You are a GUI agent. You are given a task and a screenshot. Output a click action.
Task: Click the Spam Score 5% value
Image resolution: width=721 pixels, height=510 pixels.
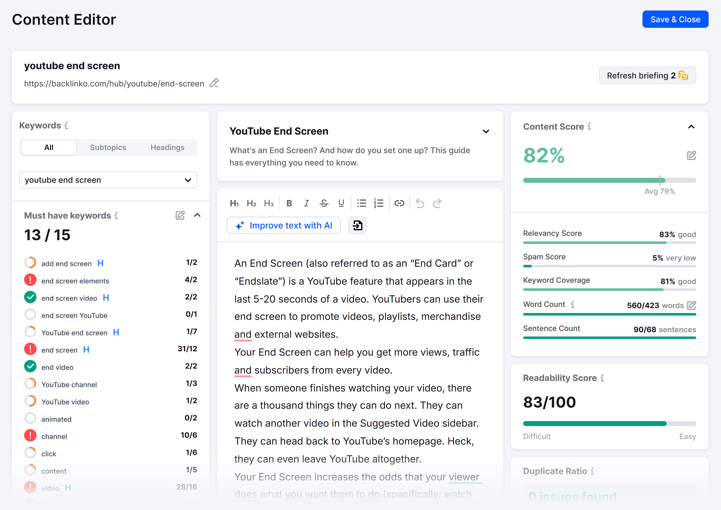(658, 258)
